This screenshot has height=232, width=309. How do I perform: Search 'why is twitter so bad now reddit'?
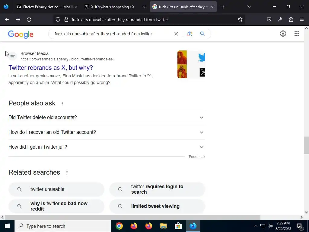tap(56, 206)
